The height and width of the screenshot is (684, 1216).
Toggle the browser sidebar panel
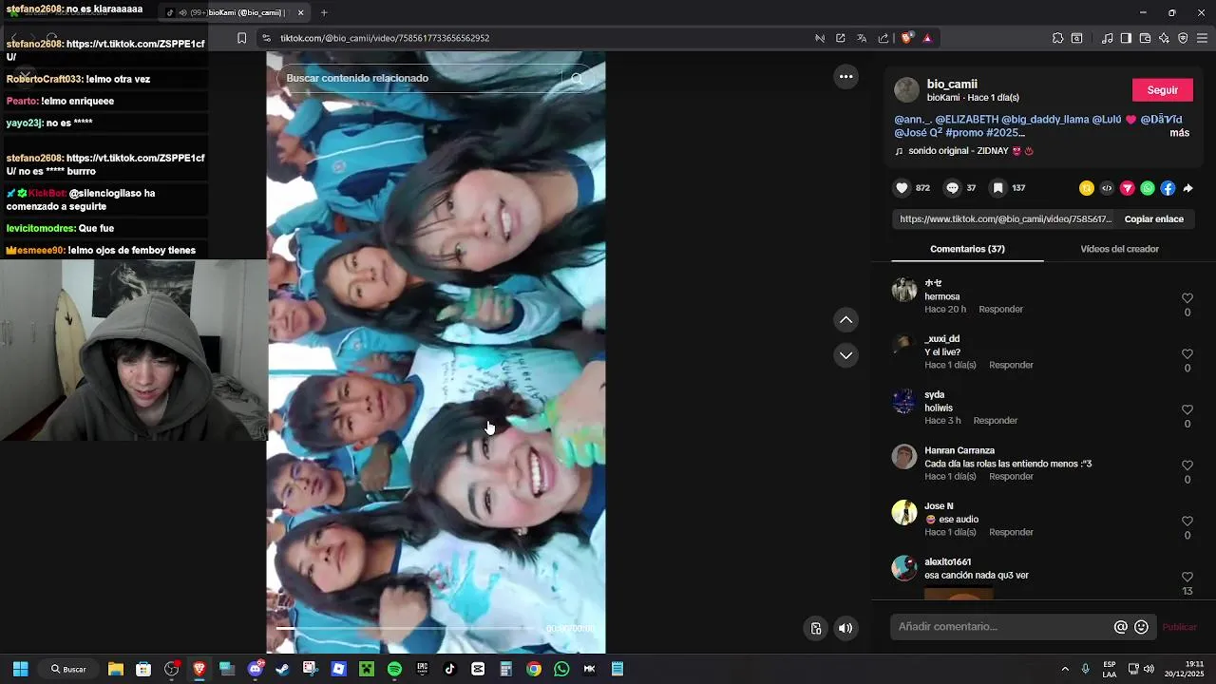pos(1126,38)
